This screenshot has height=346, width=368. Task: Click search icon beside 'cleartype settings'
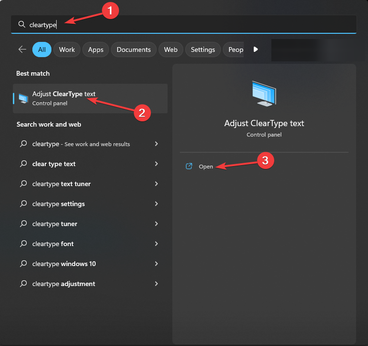(23, 204)
